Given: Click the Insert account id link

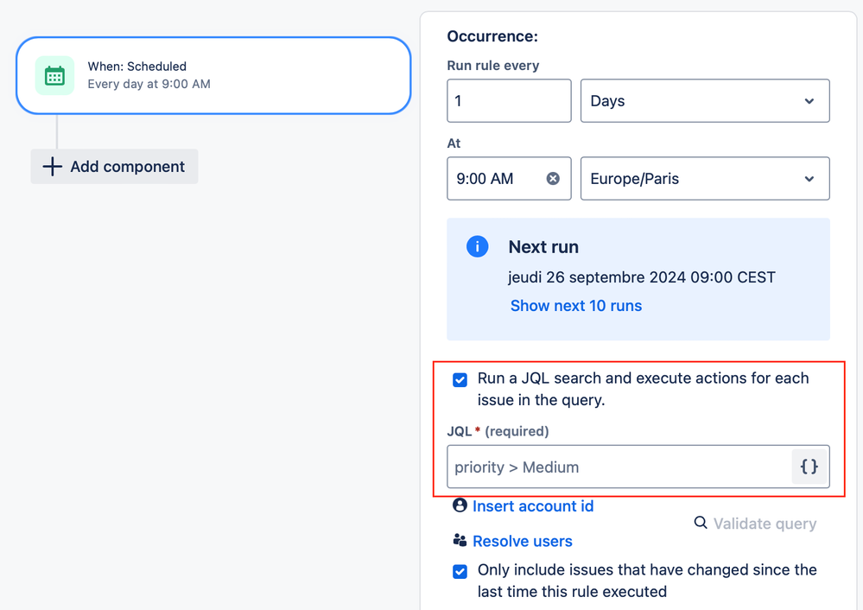Looking at the screenshot, I should point(533,506).
